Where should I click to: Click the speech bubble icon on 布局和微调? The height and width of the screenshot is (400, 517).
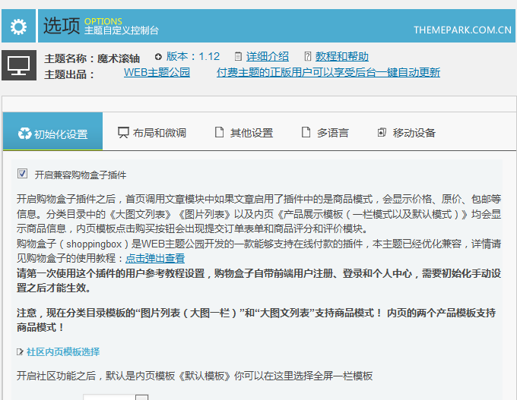click(123, 133)
